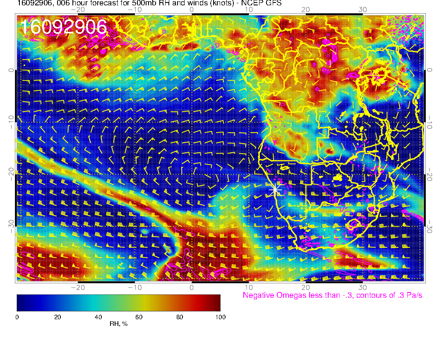Image resolution: width=437 pixels, height=337 pixels.
Task: Click the chart title about the 500mb RH forecast
Action: coord(149,3)
